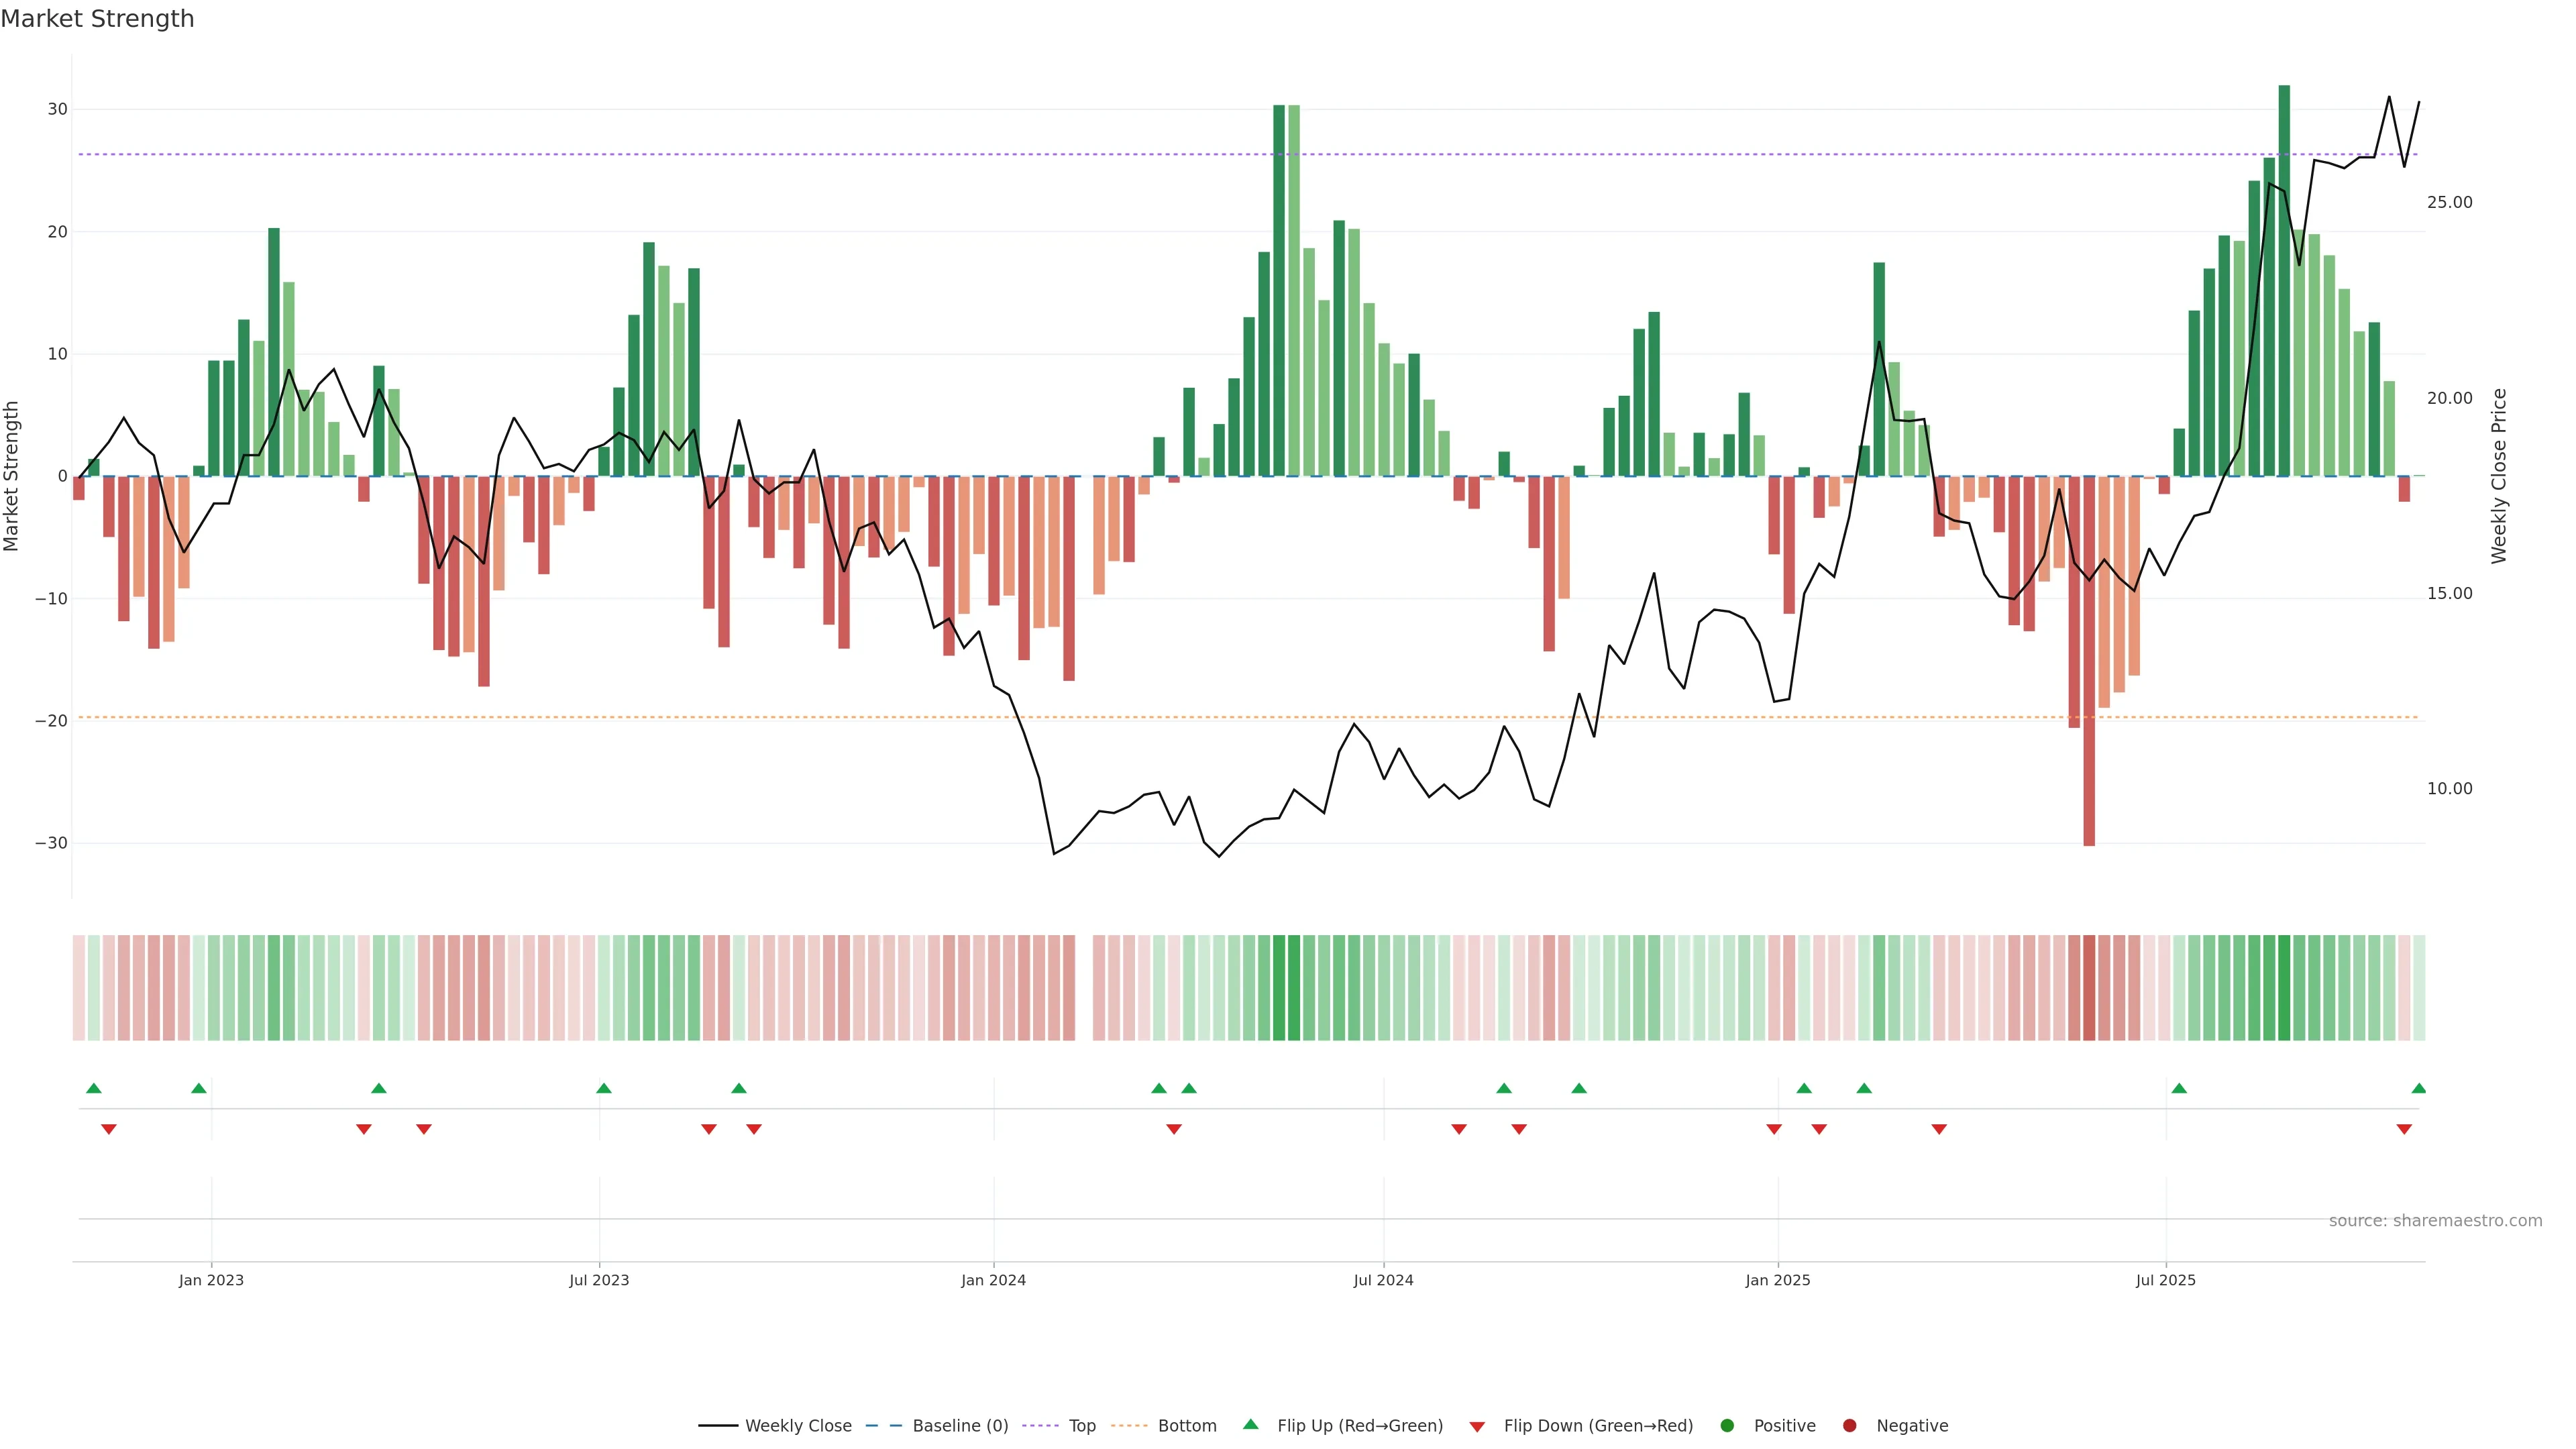The image size is (2576, 1449).
Task: Click the Jan 2024 x-axis label
Action: click(993, 1280)
